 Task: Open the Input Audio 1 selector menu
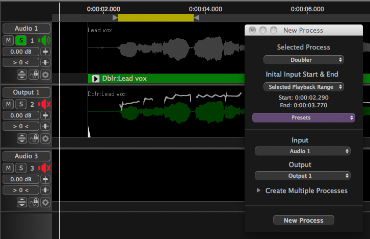pyautogui.click(x=303, y=151)
